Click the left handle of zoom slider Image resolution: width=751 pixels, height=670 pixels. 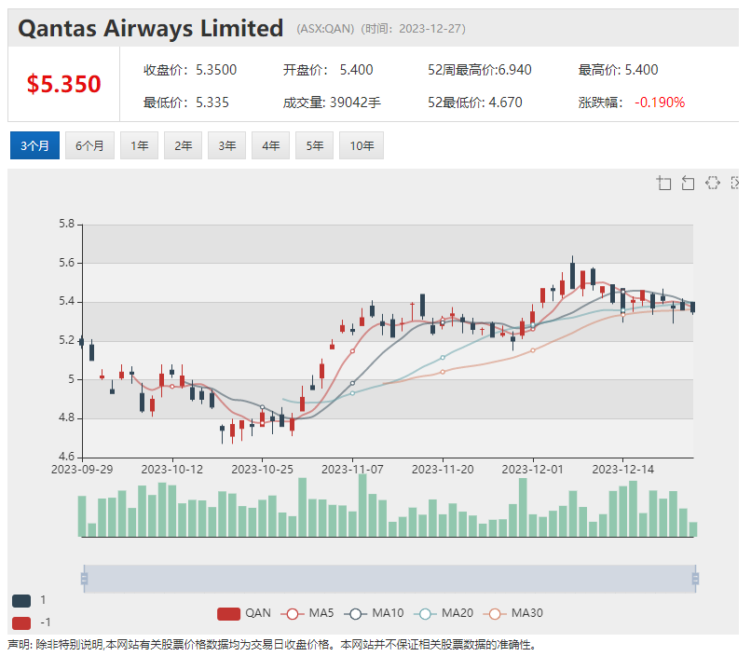(x=84, y=579)
